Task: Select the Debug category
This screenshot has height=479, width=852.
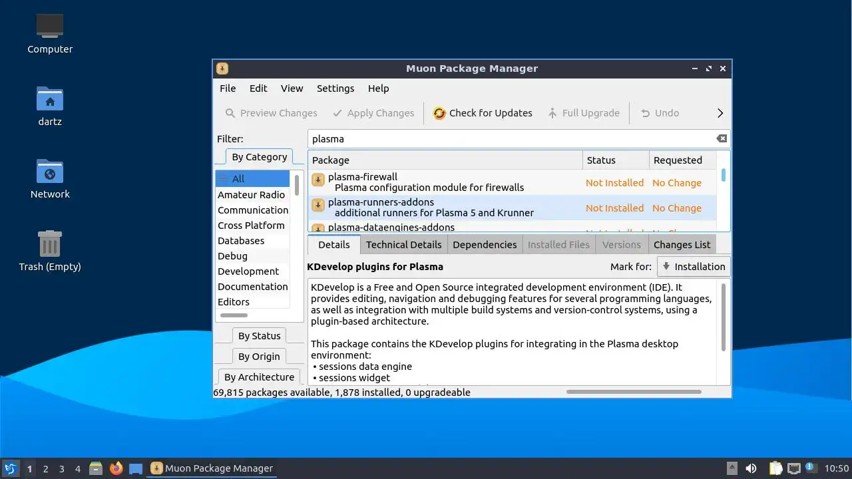Action: 252,256
